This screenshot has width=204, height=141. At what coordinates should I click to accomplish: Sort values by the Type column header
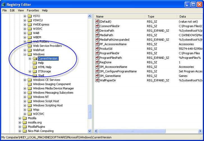(161, 17)
